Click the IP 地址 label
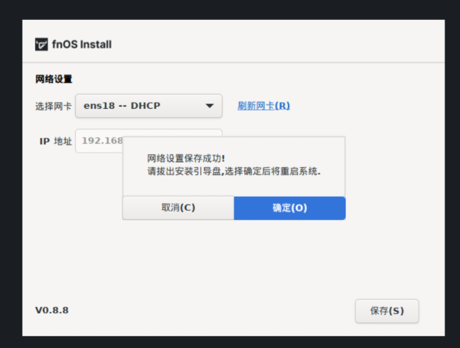This screenshot has width=460, height=348. 56,141
